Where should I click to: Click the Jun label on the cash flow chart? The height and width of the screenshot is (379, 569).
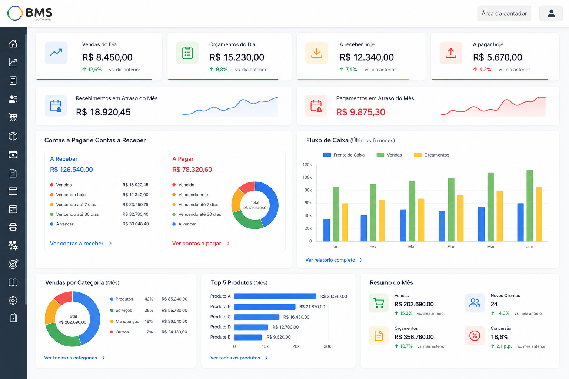click(x=530, y=247)
